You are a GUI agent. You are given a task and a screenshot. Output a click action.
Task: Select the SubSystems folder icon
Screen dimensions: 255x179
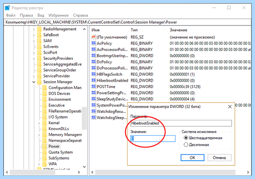click(45, 158)
